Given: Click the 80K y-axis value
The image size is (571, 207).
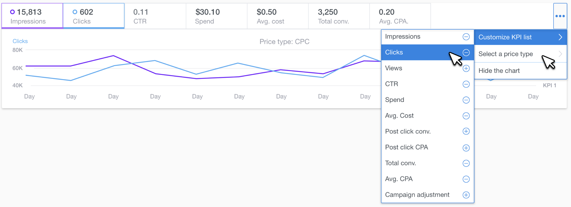Looking at the screenshot, I should point(17,50).
